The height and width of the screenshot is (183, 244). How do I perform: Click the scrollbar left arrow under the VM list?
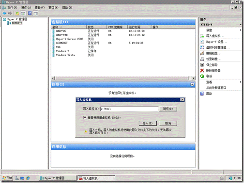pyautogui.click(x=53, y=78)
